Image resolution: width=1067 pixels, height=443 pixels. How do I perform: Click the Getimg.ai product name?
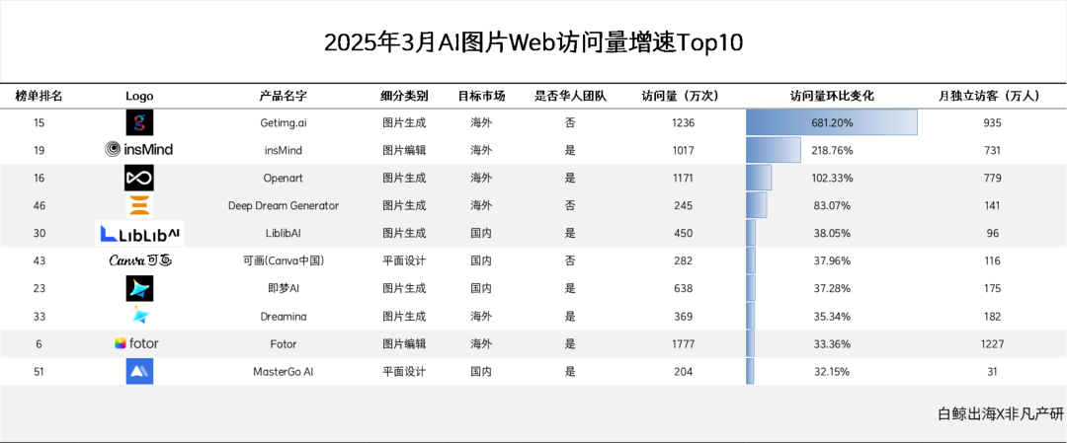coord(284,123)
